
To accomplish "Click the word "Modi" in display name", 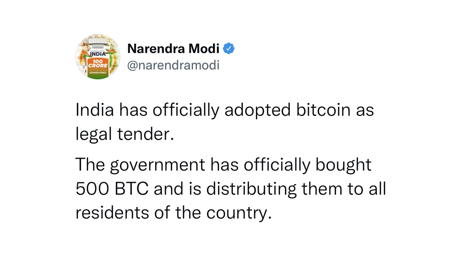I will 204,48.
